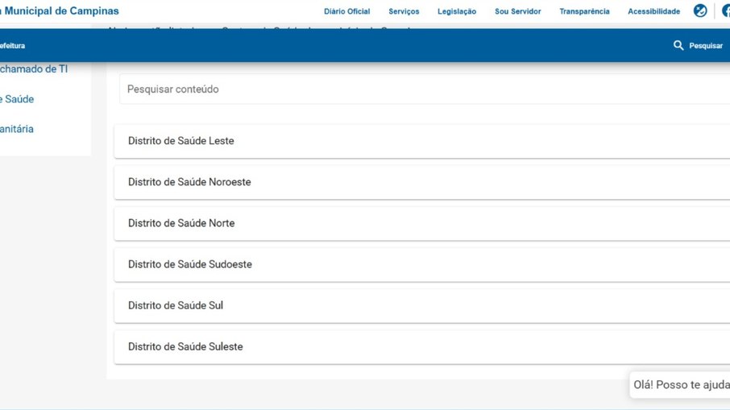Expand Distrito de Saúde Sudoeste
Screen dimensions: 730x410
422,264
